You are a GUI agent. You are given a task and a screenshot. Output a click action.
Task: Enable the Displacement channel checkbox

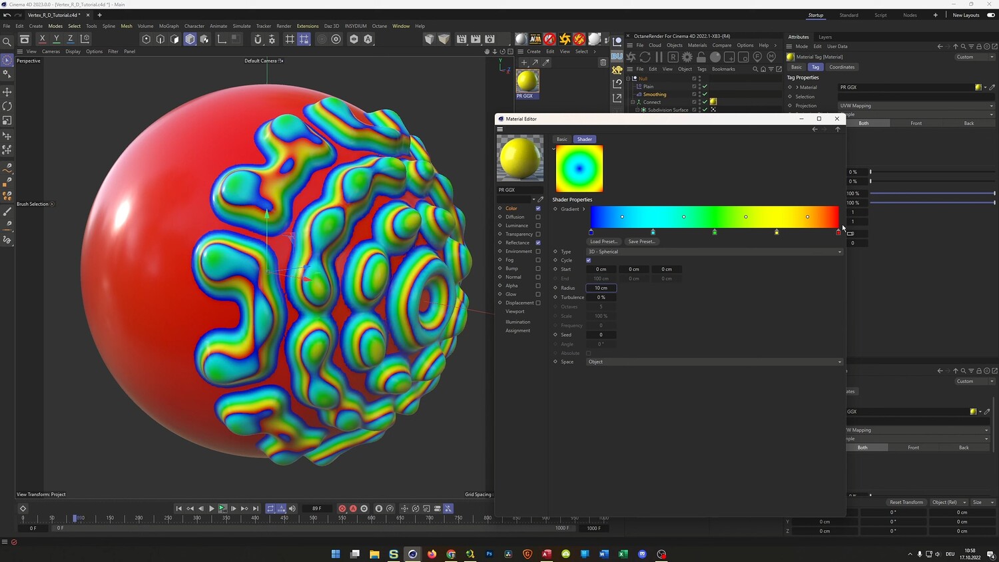pos(538,303)
